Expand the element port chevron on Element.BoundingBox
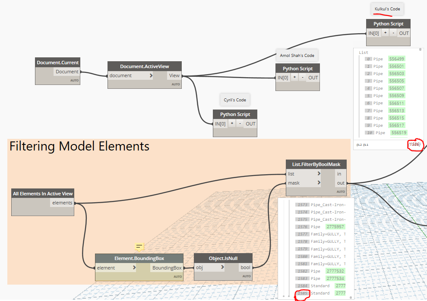The image size is (427, 301). (x=134, y=267)
